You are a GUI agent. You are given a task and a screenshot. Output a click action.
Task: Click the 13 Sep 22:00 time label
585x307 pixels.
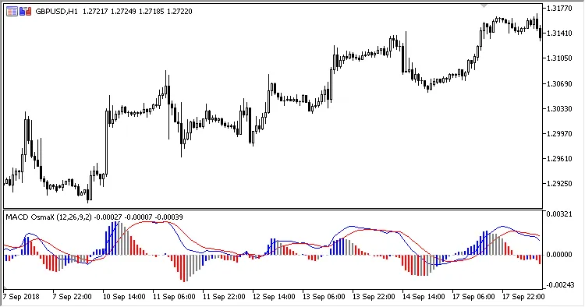pos(374,297)
